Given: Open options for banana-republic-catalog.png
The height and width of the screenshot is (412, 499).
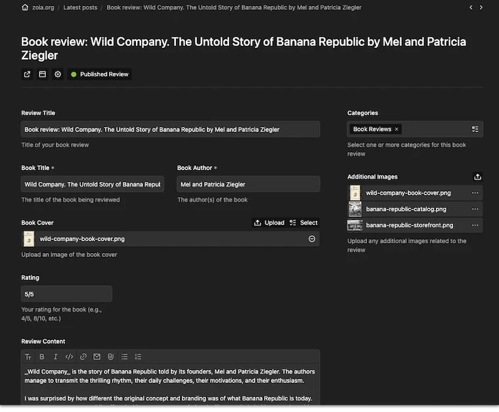Looking at the screenshot, I should 475,209.
